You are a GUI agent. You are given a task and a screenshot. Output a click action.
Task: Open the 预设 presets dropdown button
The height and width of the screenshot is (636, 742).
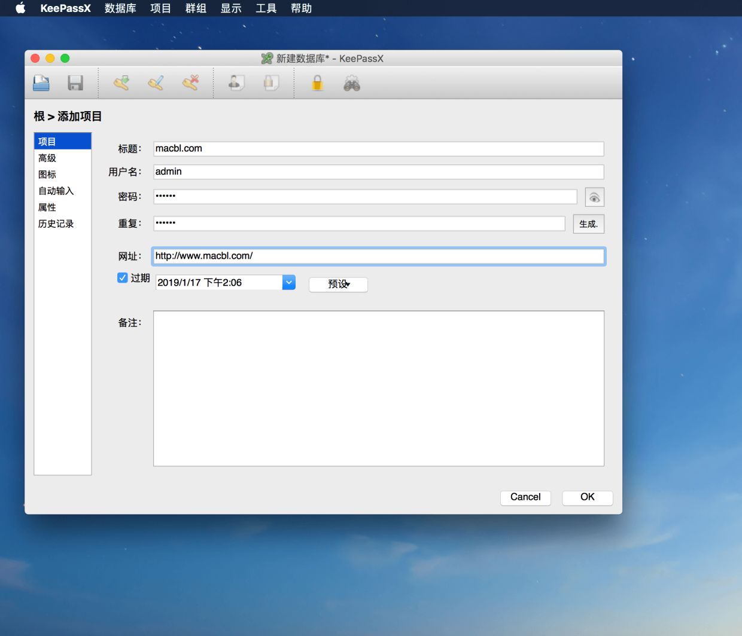click(338, 284)
